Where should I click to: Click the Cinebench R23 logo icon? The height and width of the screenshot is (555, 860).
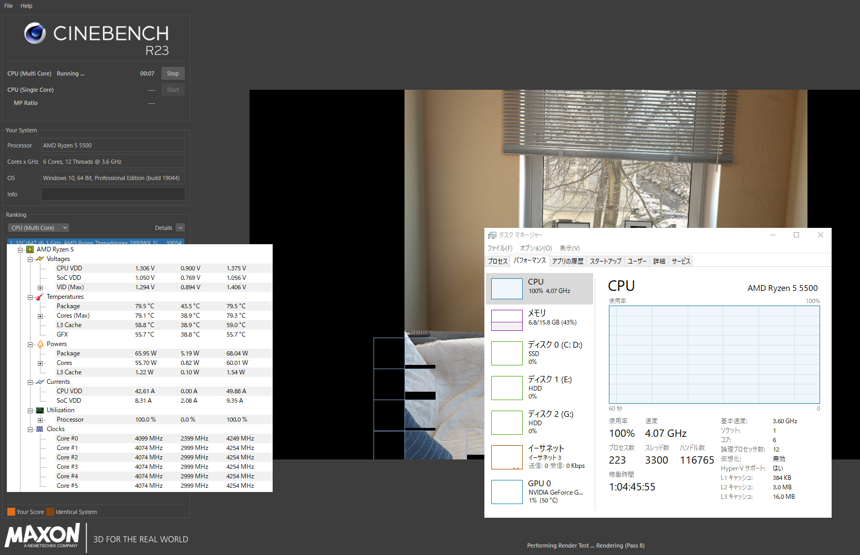(35, 33)
